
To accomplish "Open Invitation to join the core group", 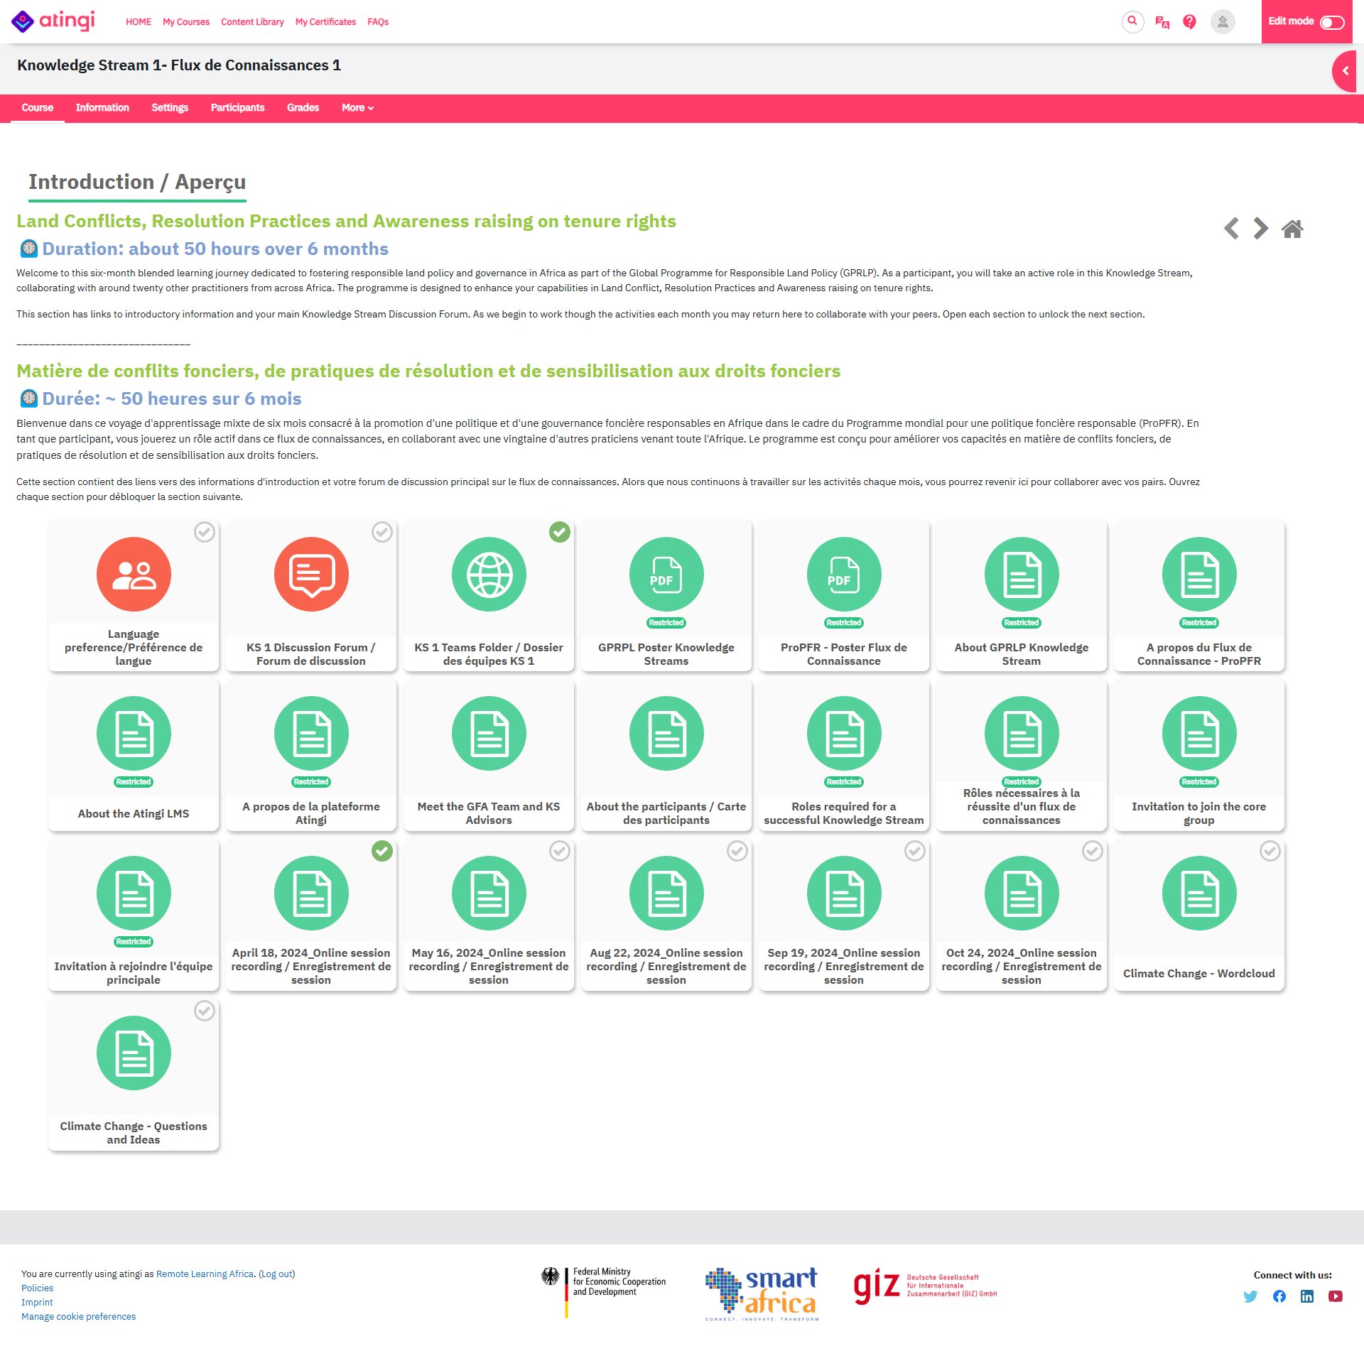I will (1199, 756).
